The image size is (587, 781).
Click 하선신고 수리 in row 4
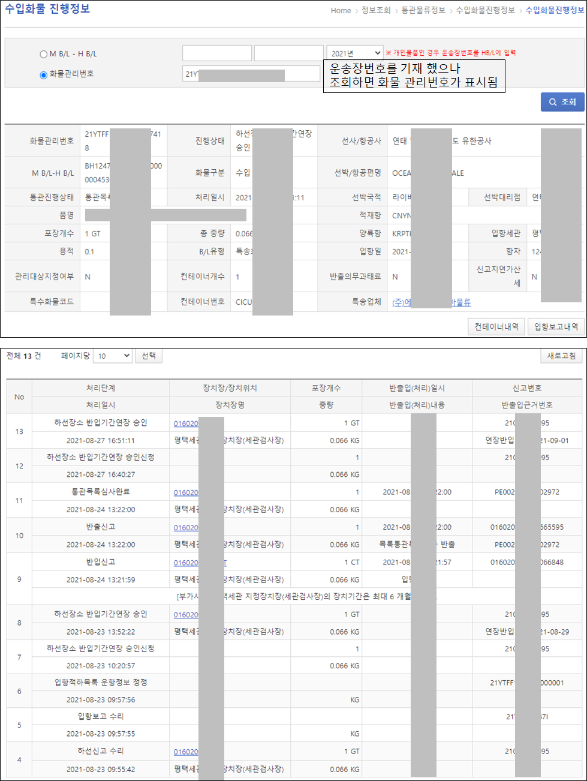pos(101,751)
